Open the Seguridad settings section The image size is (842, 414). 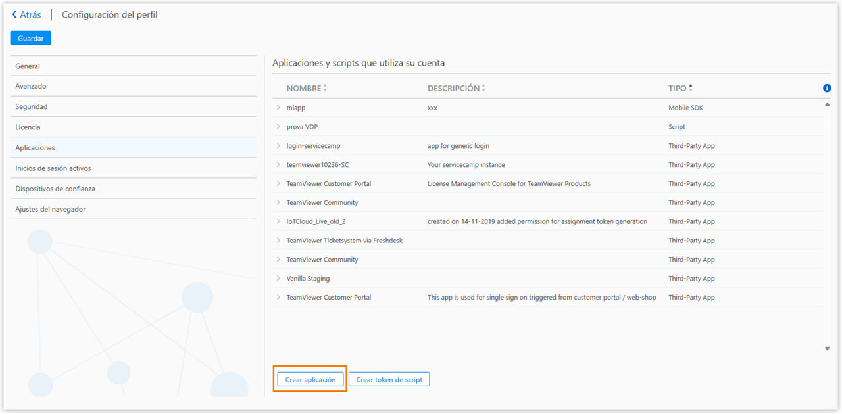tap(32, 107)
